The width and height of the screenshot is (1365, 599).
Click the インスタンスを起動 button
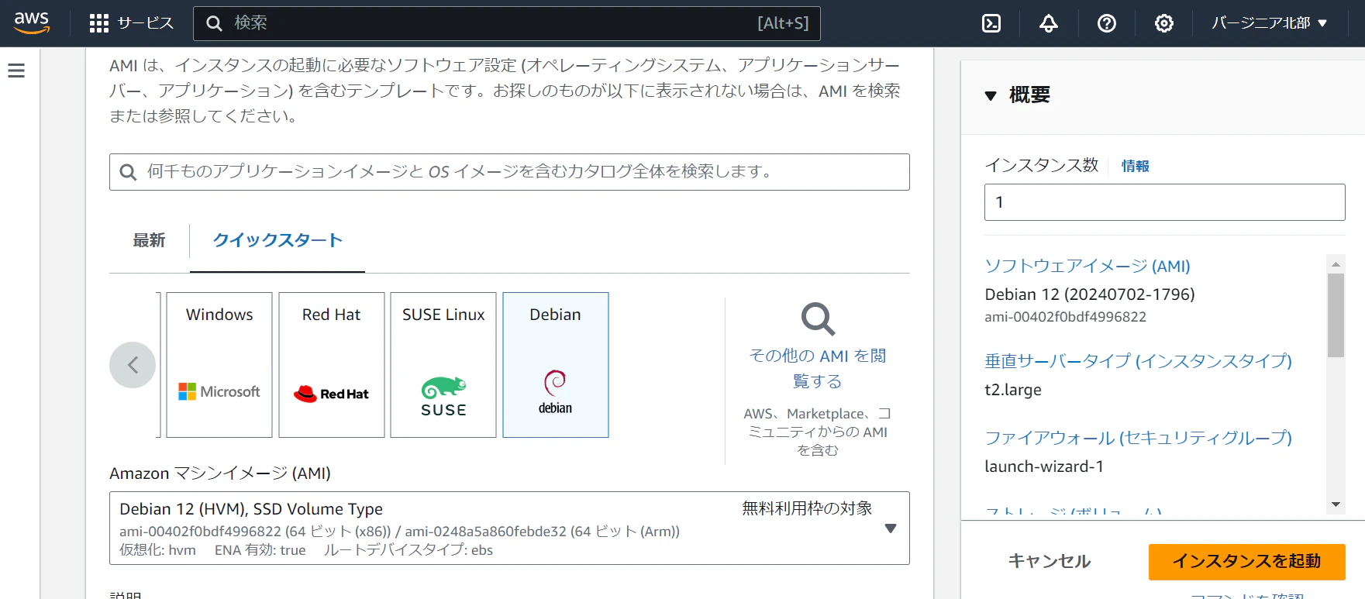click(1246, 561)
